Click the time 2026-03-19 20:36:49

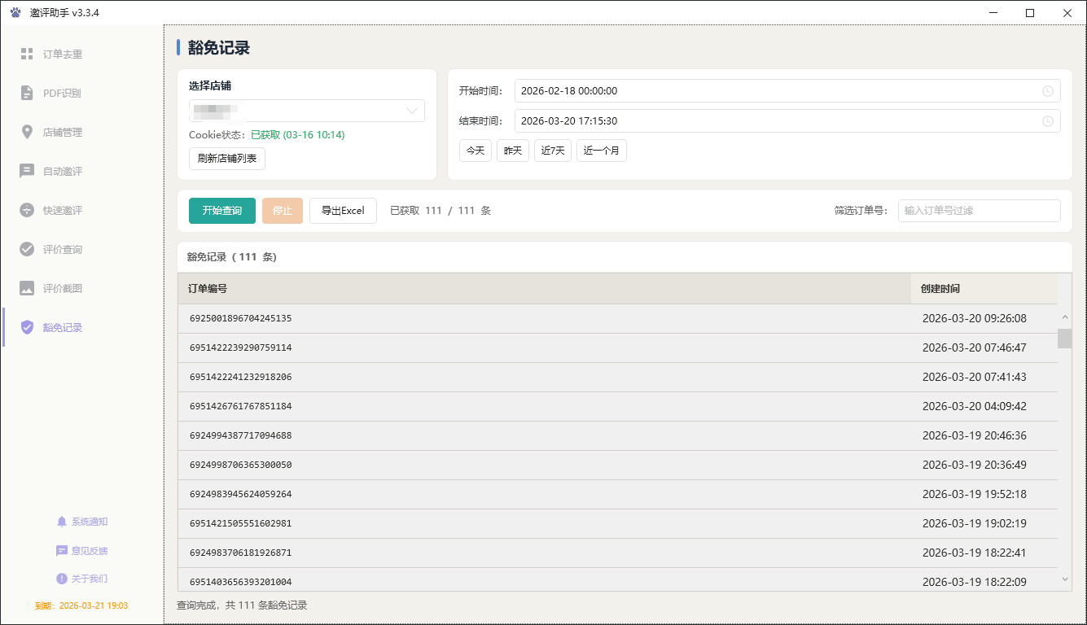(x=975, y=465)
